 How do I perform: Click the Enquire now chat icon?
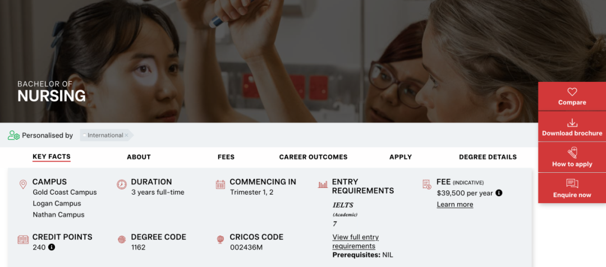572,184
